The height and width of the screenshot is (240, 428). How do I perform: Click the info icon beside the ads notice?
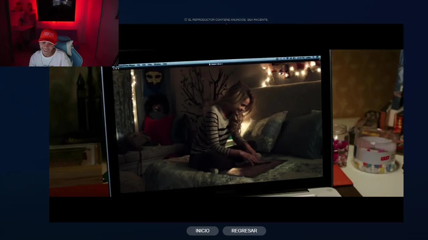click(x=186, y=20)
